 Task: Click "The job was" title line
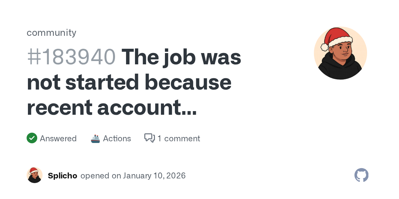coord(181,57)
